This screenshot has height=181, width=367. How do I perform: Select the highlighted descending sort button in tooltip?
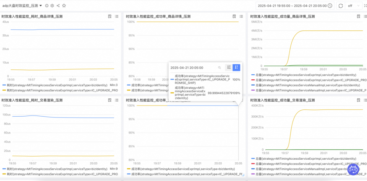tap(236, 67)
